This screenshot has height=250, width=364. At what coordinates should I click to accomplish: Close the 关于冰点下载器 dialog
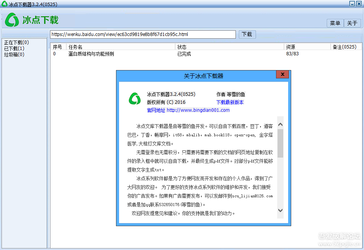[282, 75]
